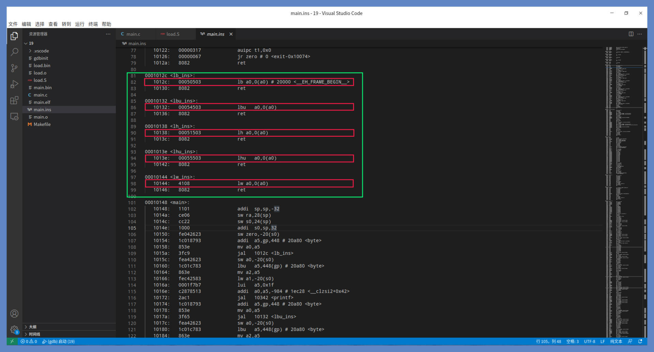The width and height of the screenshot is (654, 352).
Task: Expand the 时间线 timeline section
Action: [x=34, y=334]
